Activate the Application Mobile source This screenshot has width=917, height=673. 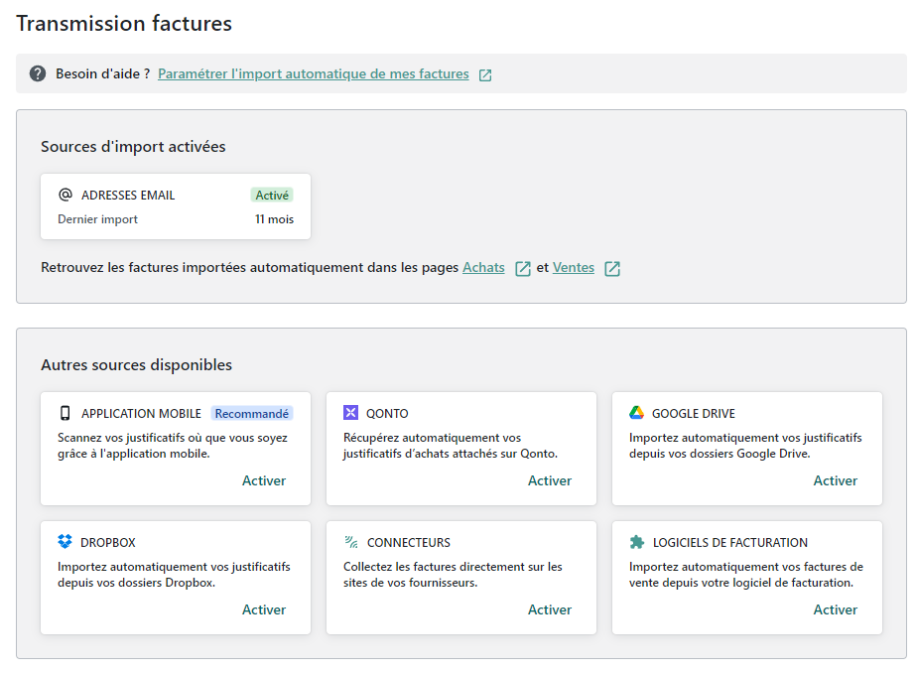tap(263, 480)
